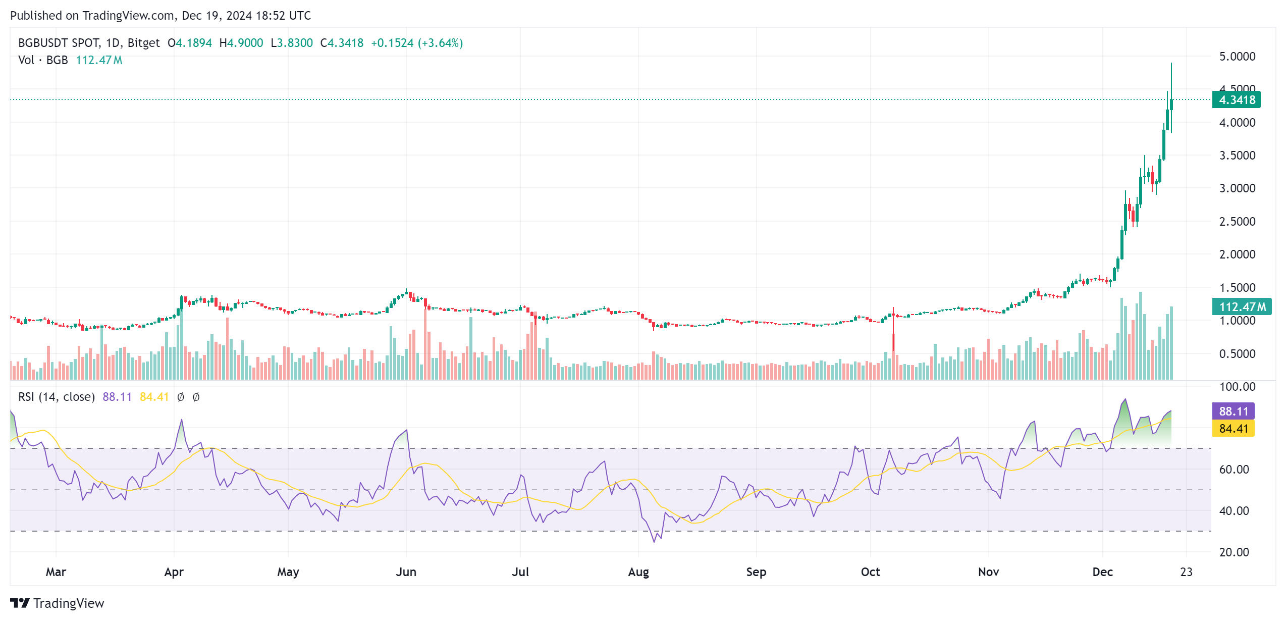Click the 5.0000 price axis label
Screen dimensions: 1286x621
(1238, 57)
